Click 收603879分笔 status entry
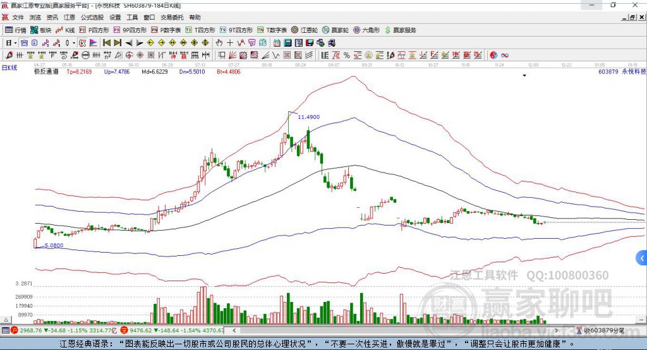Viewport: 647px width, 350px height. pyautogui.click(x=601, y=330)
